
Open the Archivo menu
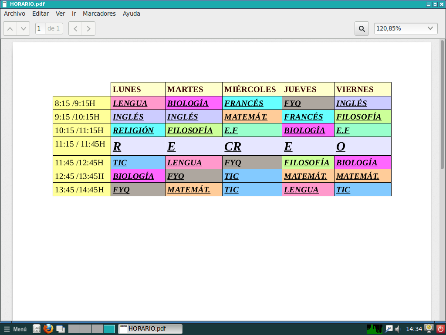click(x=14, y=14)
